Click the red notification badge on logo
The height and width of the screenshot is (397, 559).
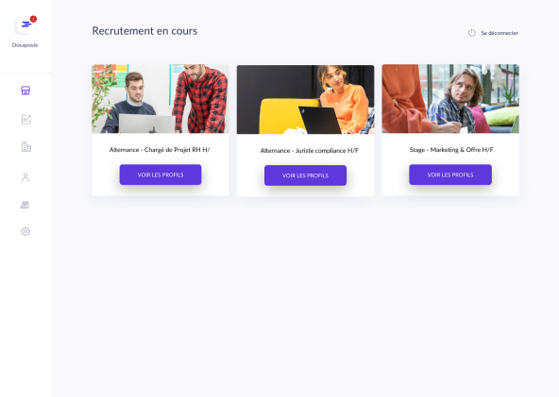click(33, 19)
